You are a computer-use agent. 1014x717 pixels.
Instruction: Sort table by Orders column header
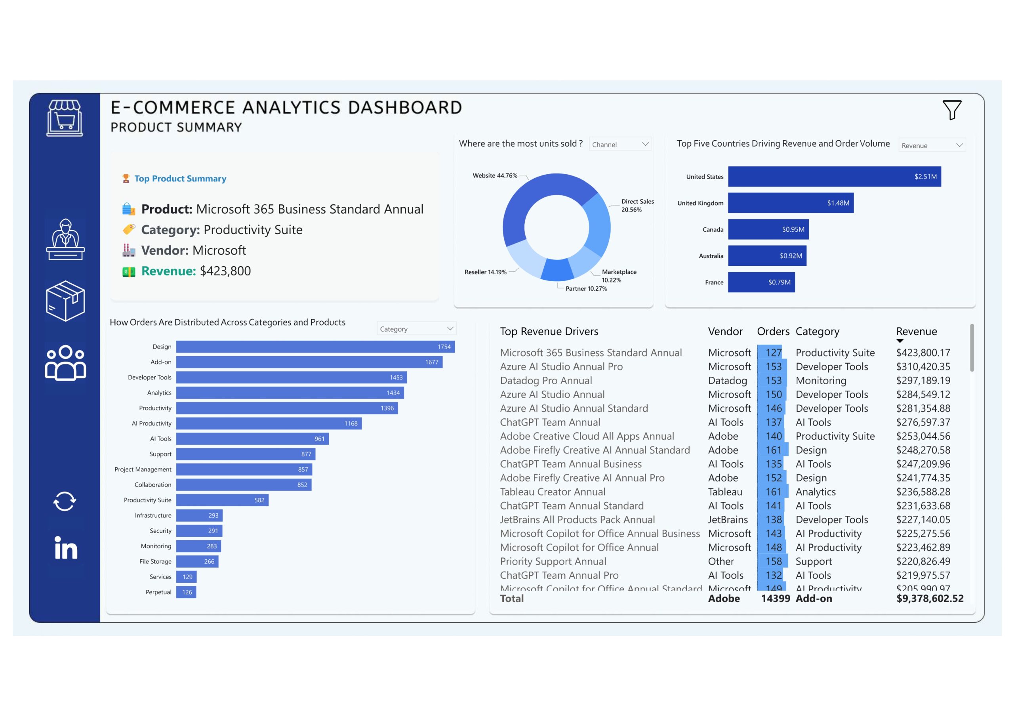772,331
